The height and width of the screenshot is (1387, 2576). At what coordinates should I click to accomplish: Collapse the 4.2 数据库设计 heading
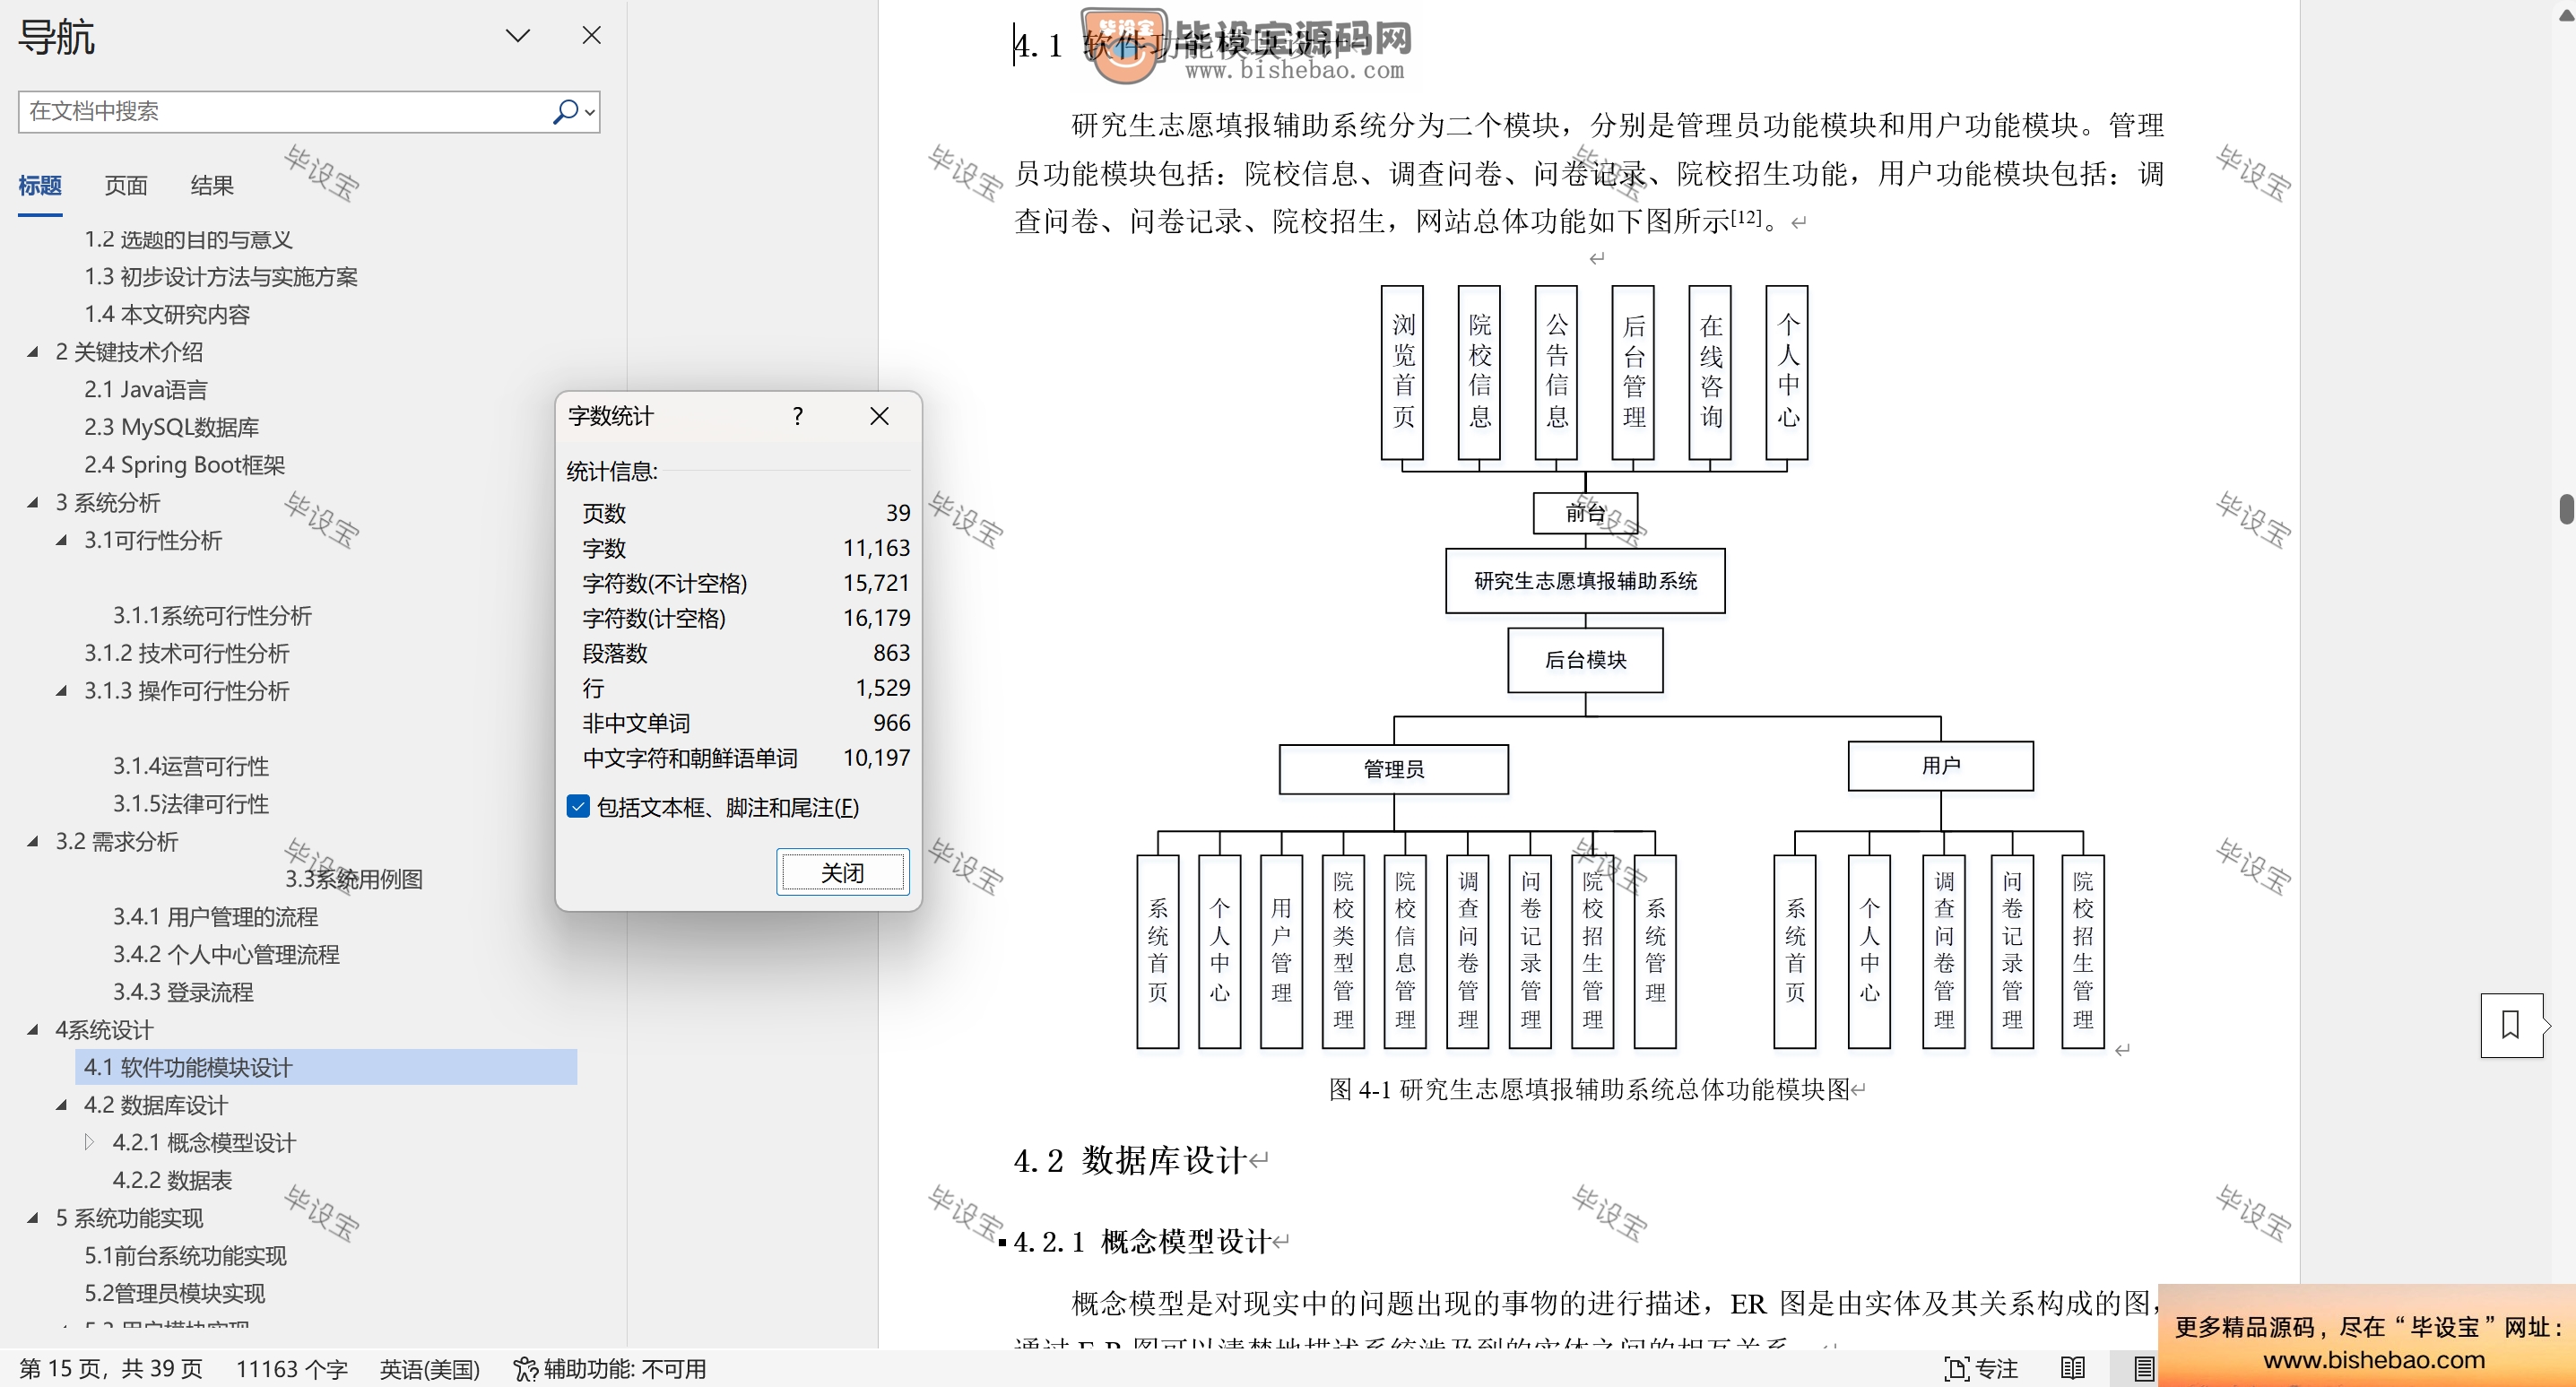(x=62, y=1104)
